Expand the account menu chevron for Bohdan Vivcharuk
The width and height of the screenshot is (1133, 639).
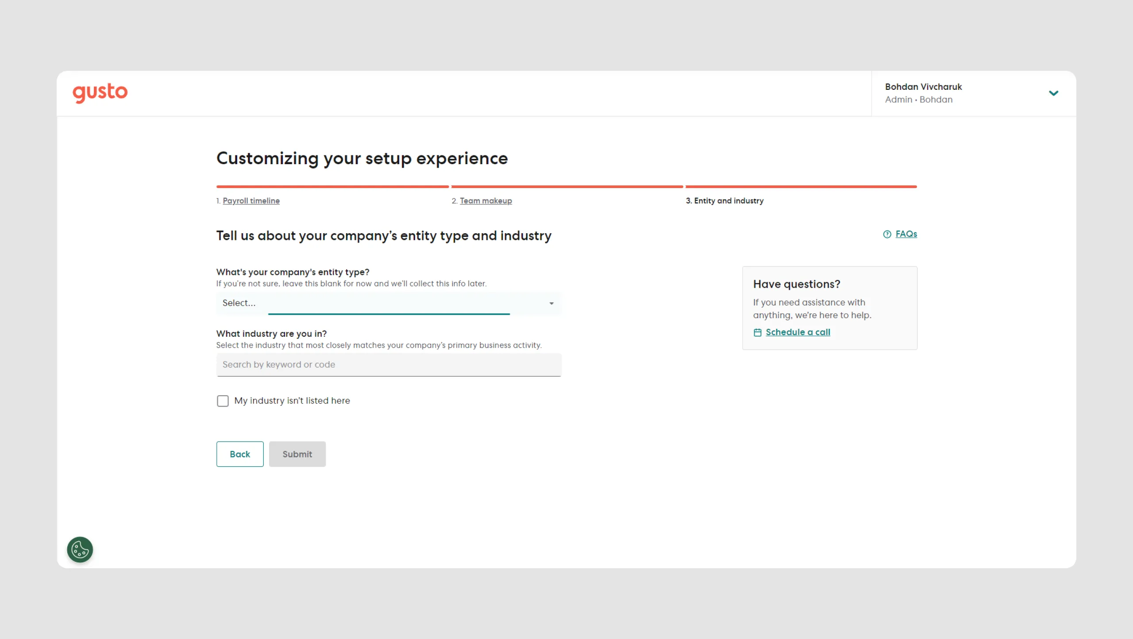coord(1054,93)
